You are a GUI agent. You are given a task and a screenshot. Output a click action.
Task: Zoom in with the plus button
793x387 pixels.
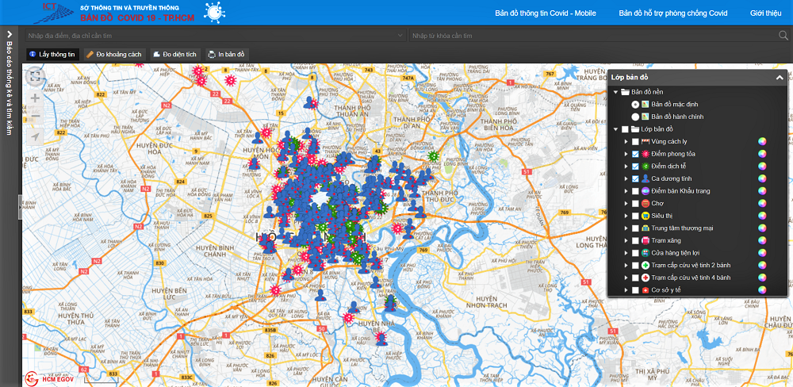point(35,98)
